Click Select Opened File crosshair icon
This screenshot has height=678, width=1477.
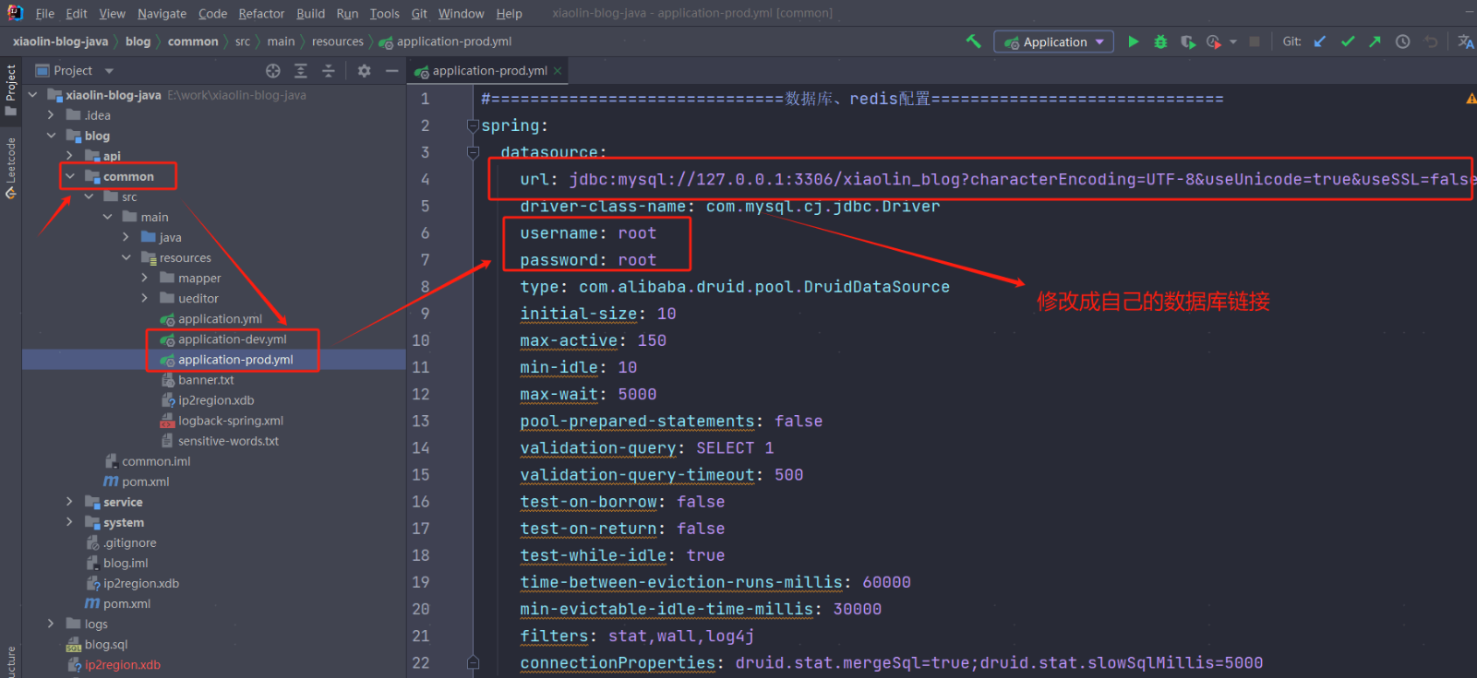click(x=273, y=71)
